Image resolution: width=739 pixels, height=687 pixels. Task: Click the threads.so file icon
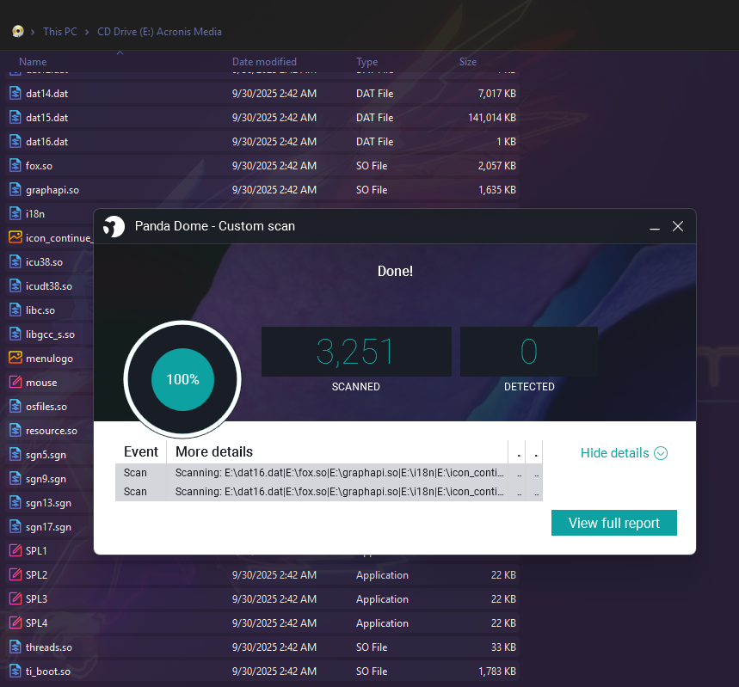click(x=15, y=647)
